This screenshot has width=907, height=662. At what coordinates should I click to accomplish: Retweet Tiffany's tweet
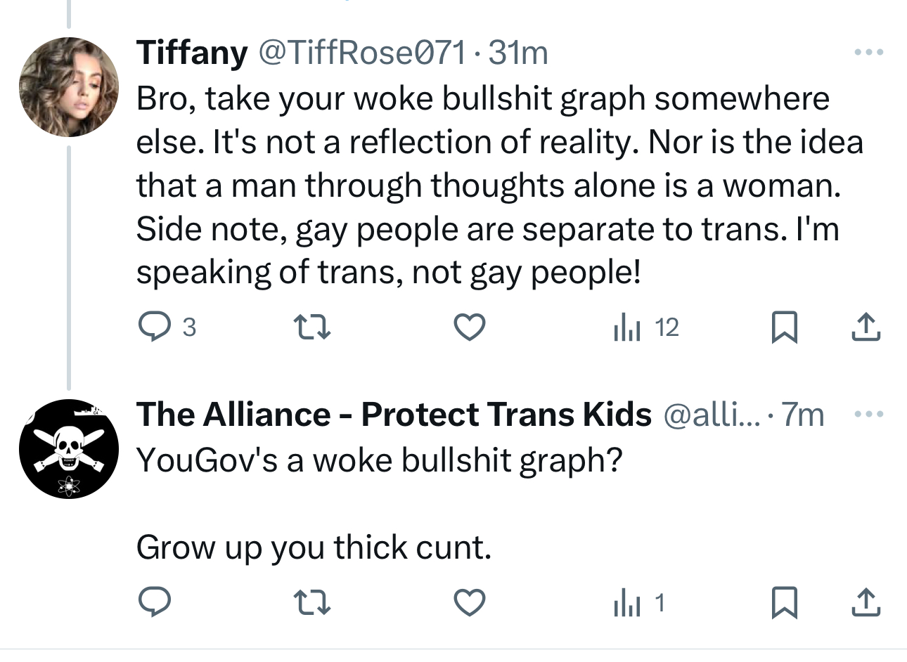point(311,327)
